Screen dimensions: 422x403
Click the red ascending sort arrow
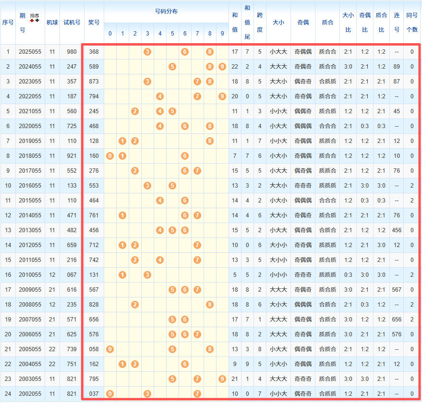[32, 20]
